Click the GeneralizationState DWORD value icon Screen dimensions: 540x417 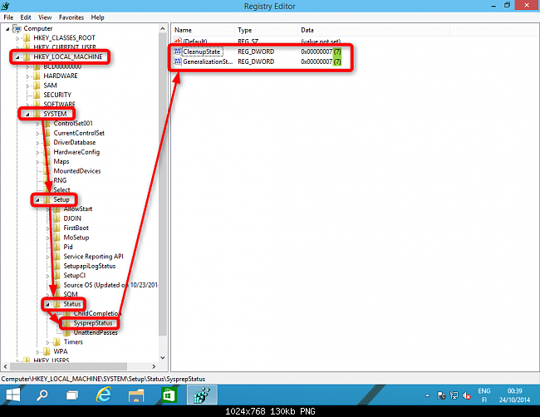tap(178, 61)
